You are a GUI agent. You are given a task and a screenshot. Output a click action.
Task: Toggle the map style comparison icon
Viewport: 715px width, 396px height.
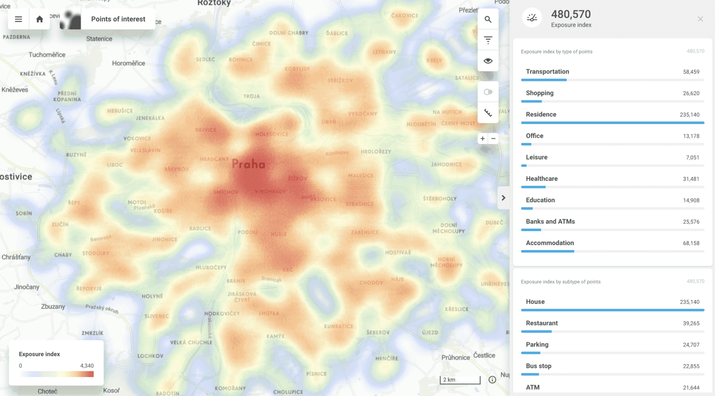[x=488, y=91]
